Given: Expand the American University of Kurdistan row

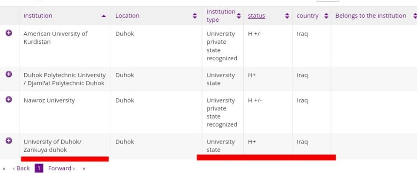Looking at the screenshot, I should point(9,33).
